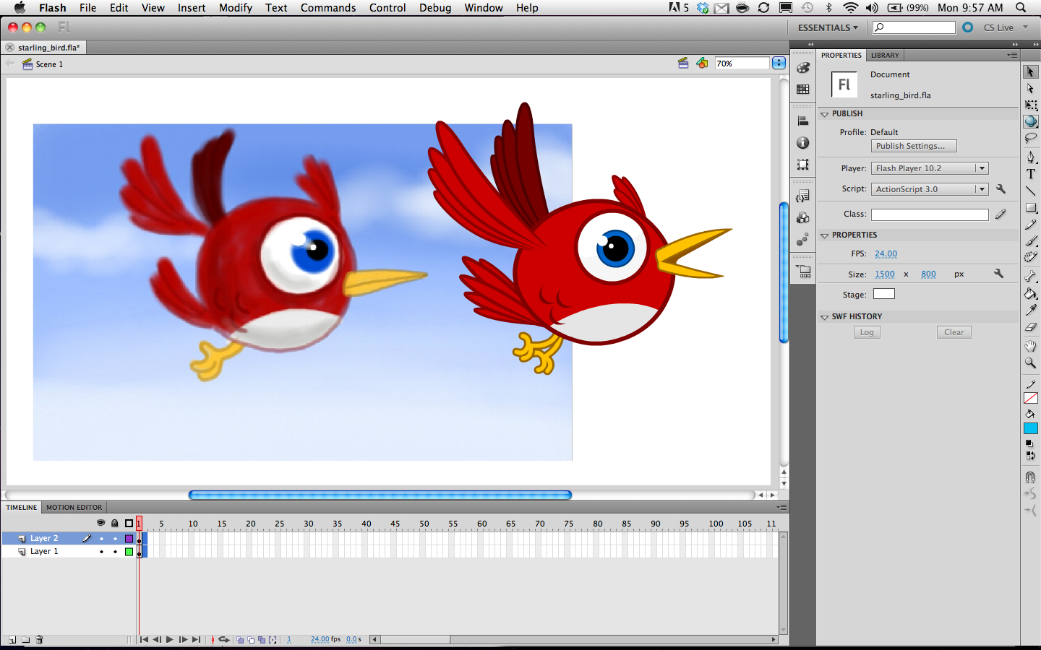Select the Selection tool

coord(1030,70)
